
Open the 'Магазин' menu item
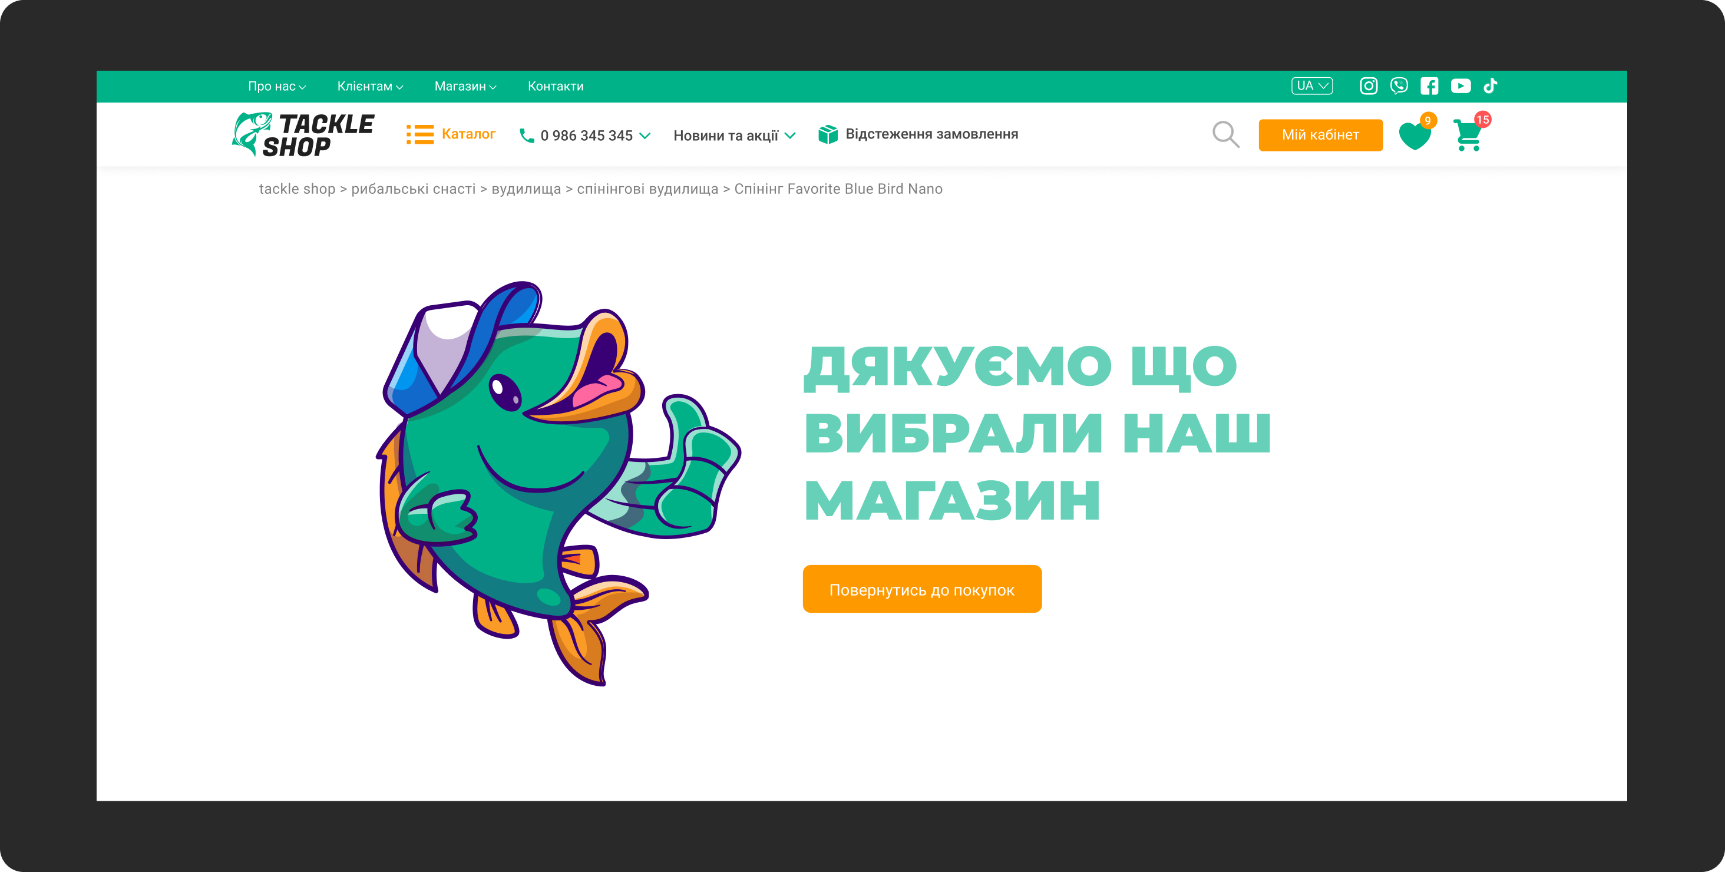[464, 85]
